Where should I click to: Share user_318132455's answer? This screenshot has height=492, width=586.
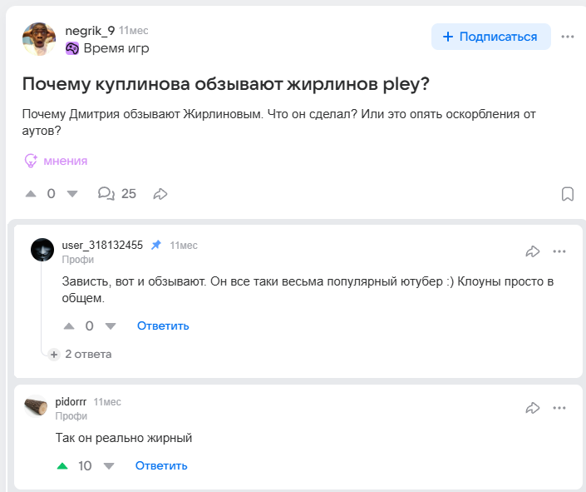[x=533, y=251]
